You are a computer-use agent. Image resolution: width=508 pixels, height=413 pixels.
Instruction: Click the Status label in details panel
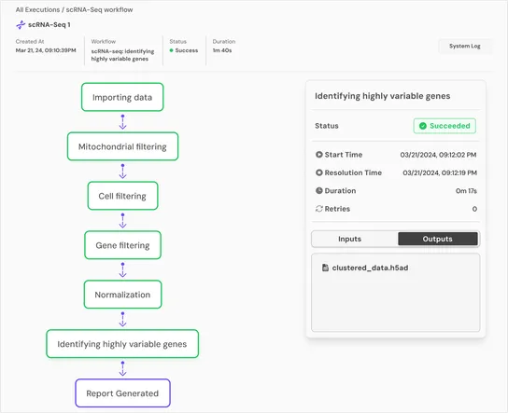(x=327, y=126)
